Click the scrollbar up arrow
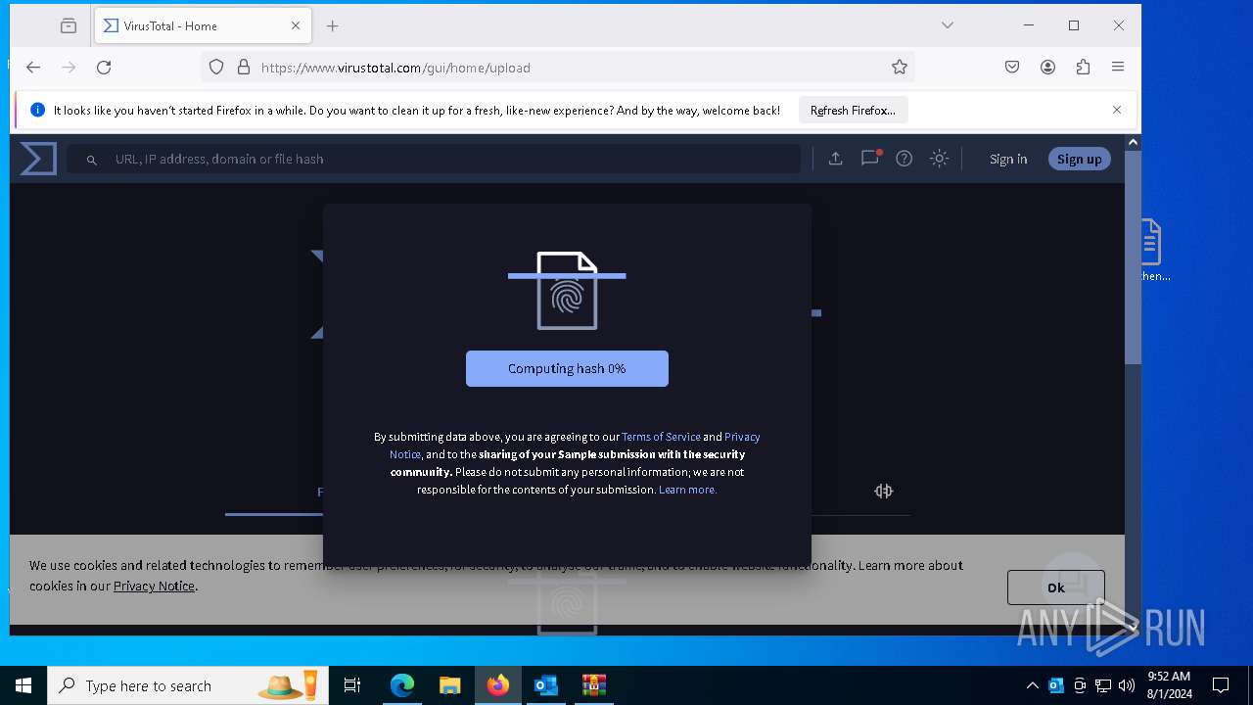The image size is (1253, 705). point(1133,142)
